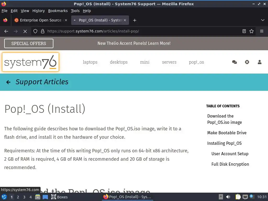Go to the laptops section
This screenshot has width=268, height=201.
tap(90, 62)
